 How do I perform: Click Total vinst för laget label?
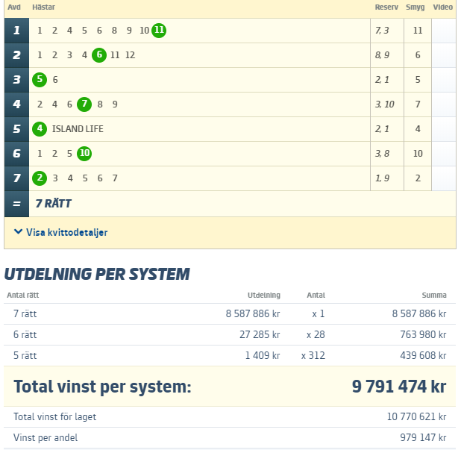coord(55,416)
